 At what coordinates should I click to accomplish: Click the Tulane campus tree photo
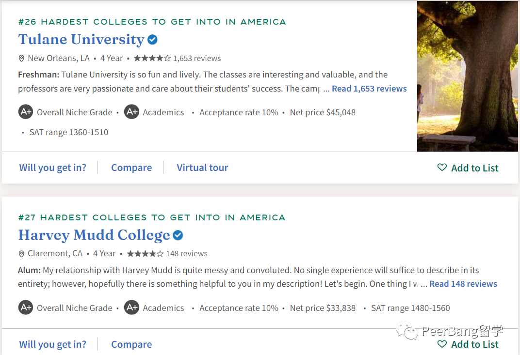pyautogui.click(x=467, y=76)
